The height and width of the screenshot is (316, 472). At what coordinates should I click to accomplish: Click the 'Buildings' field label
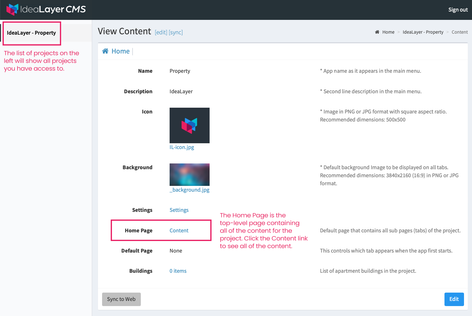coord(141,271)
